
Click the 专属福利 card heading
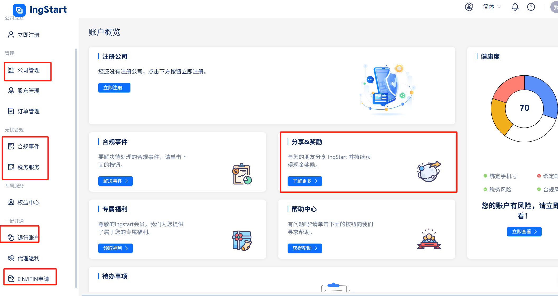(115, 209)
